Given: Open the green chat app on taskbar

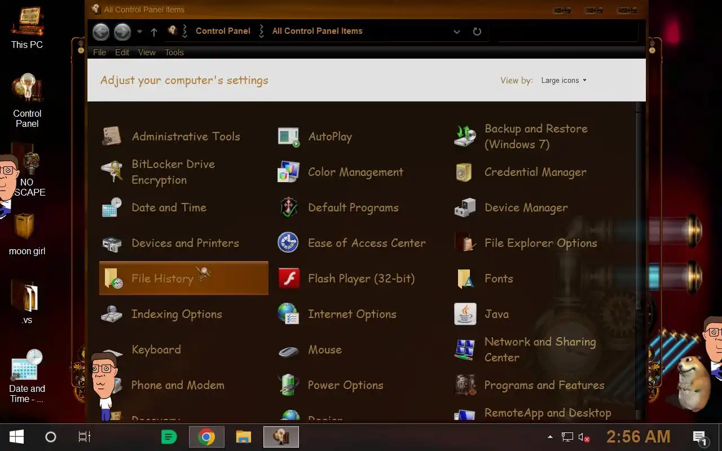Looking at the screenshot, I should (169, 437).
